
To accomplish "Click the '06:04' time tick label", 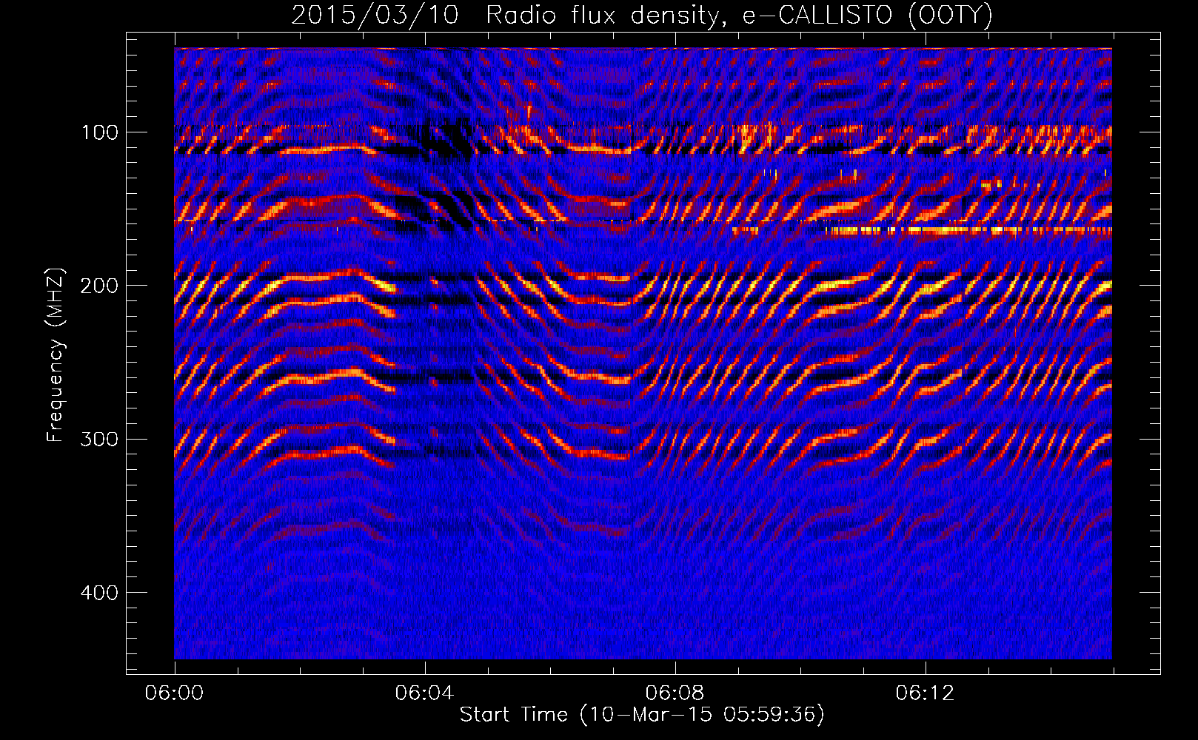I will 425,693.
